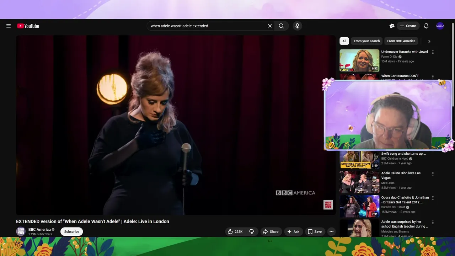
Task: Open notifications bell
Action: 426,26
